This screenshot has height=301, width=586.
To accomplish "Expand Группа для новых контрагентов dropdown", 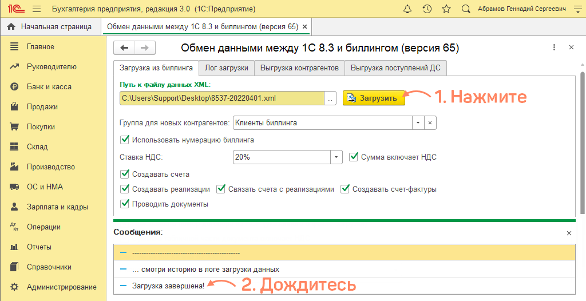I will pyautogui.click(x=418, y=122).
